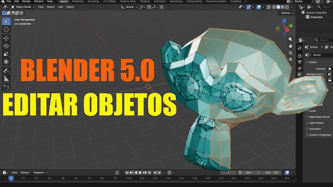Toggle the camera view icon
The image size is (333, 187).
point(290,53)
